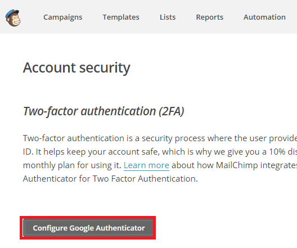The width and height of the screenshot is (297, 248).
Task: View the Reports page
Action: click(x=209, y=17)
